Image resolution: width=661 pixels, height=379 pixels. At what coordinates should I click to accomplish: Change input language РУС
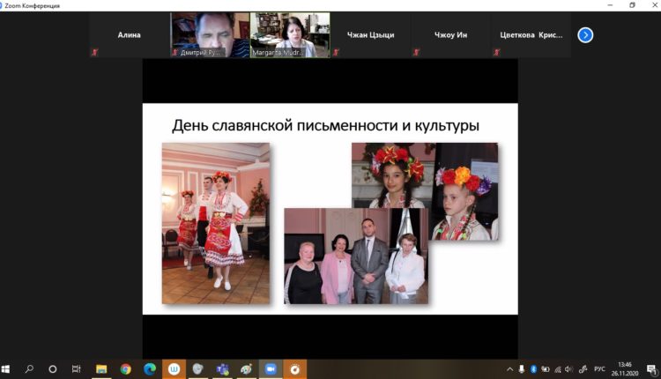599,369
